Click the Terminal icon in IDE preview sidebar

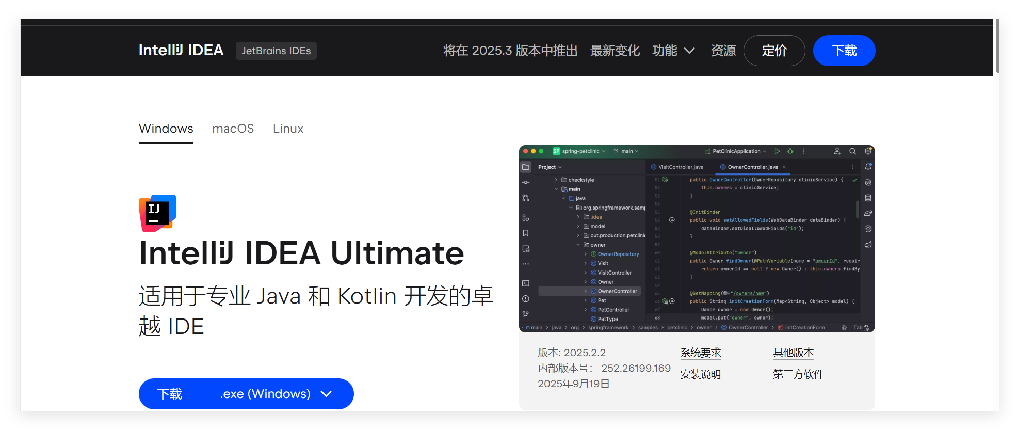tap(526, 283)
